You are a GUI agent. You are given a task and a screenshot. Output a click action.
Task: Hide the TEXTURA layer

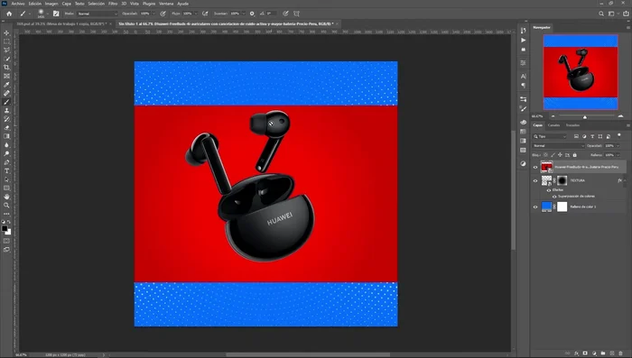pyautogui.click(x=535, y=181)
